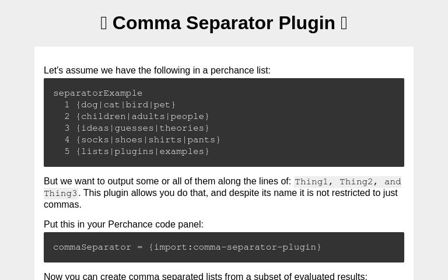Select the separatorExample code line
This screenshot has width=448, height=280.
click(x=97, y=93)
